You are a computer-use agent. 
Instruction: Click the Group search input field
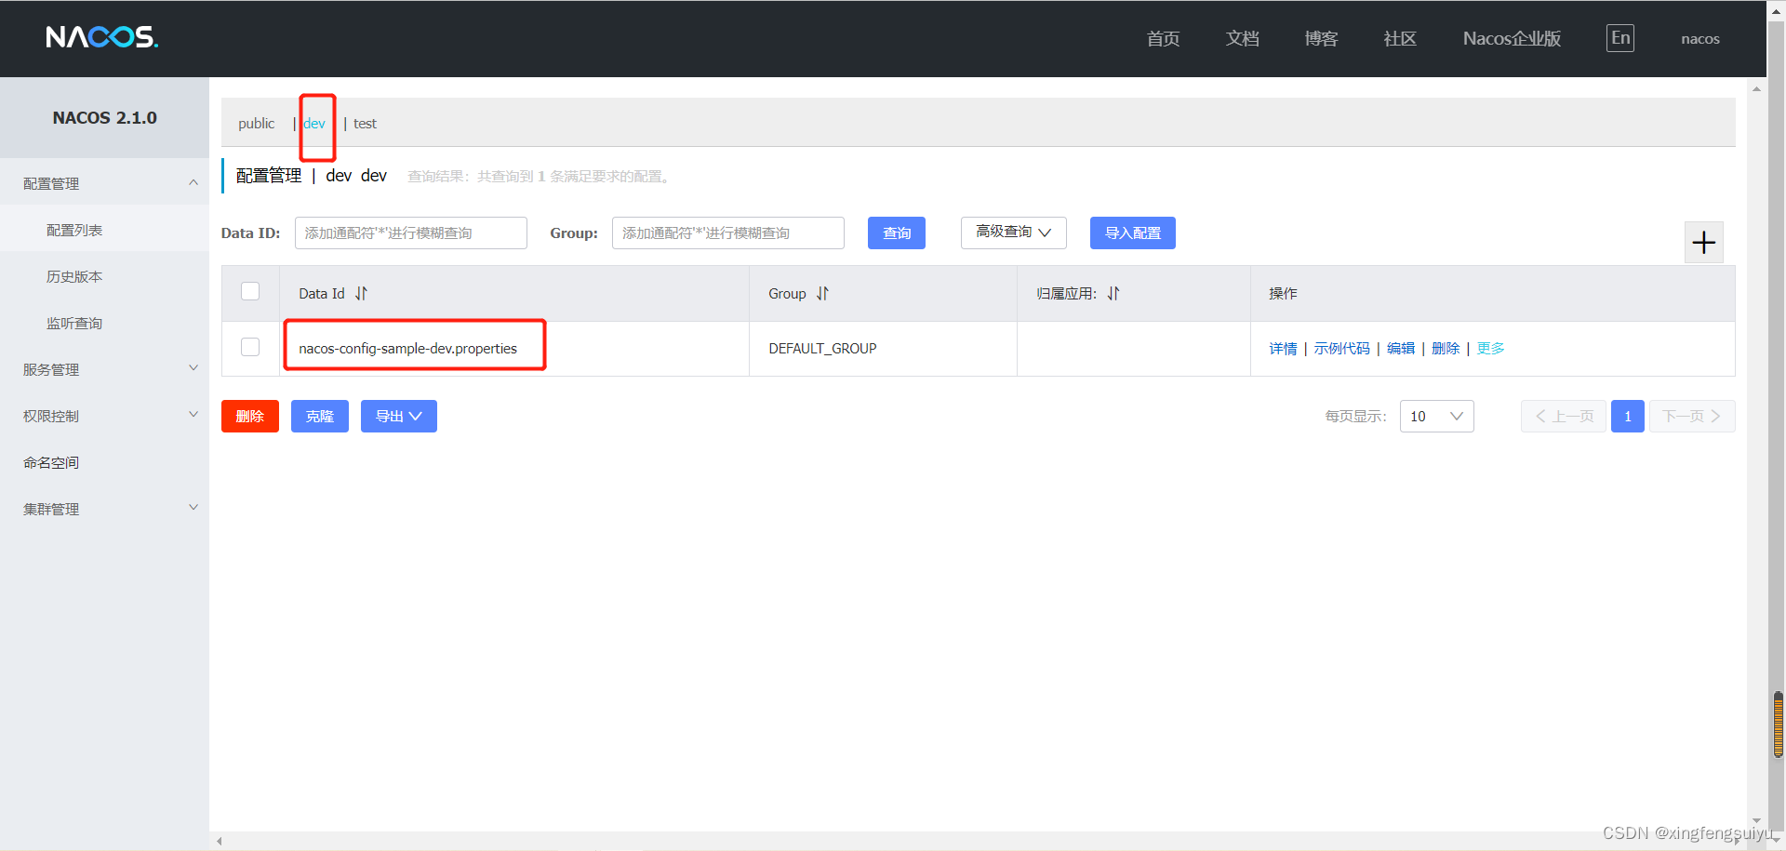click(728, 233)
